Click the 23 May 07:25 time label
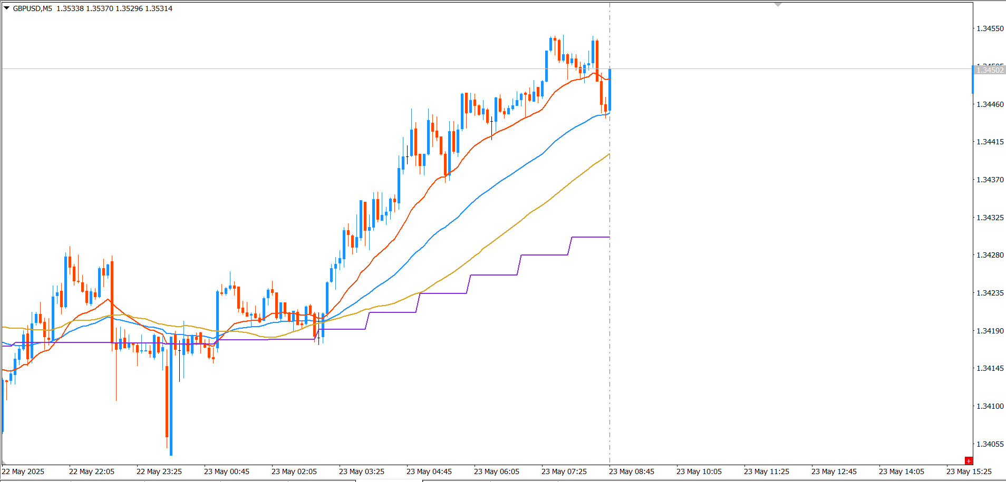Image resolution: width=1006 pixels, height=482 pixels. (x=564, y=471)
